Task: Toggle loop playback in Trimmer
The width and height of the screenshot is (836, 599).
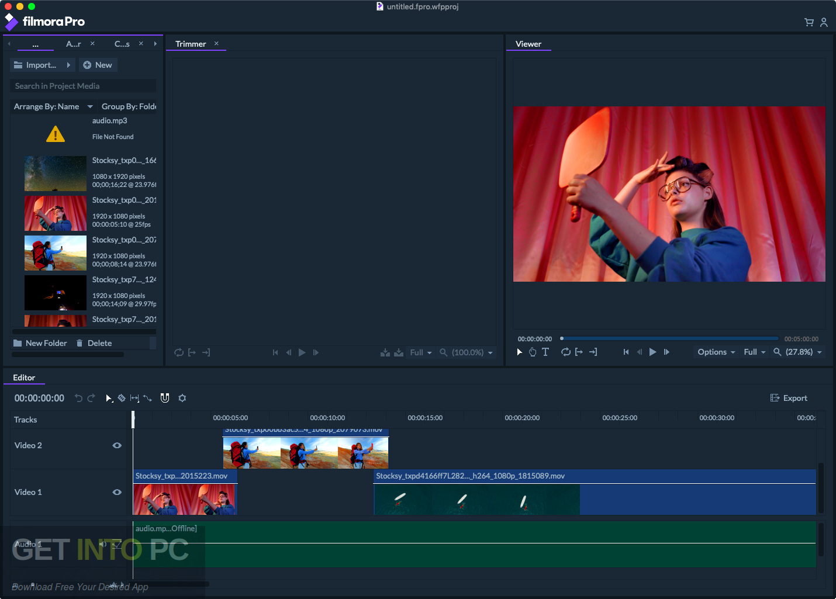Action: coord(179,352)
